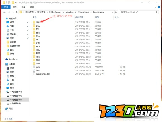This screenshot has height=122, width=162.
Task: Click the paladins breadcrumb
Action: [70, 12]
